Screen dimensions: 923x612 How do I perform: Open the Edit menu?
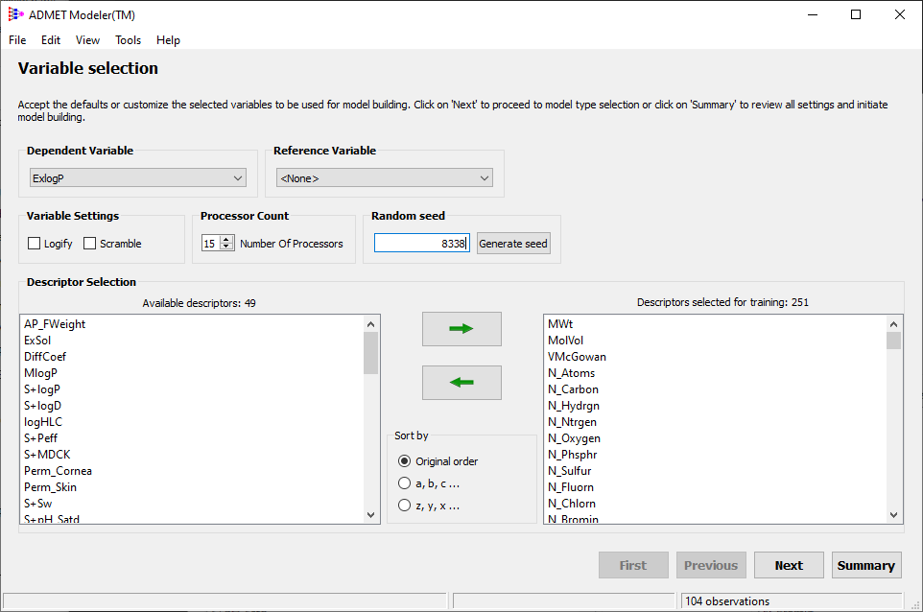(51, 40)
